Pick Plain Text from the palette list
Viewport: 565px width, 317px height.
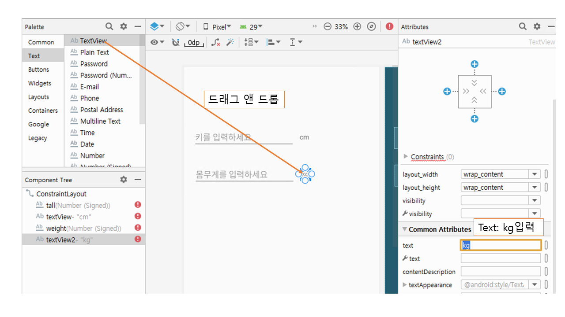coord(94,52)
